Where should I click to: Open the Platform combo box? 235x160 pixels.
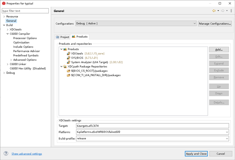pos(228,132)
